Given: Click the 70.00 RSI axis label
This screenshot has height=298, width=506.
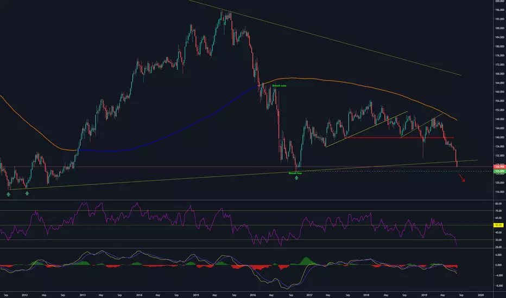Looking at the screenshot, I should pos(498,211).
